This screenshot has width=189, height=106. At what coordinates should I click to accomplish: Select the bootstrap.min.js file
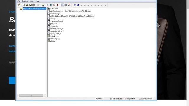click(x=56, y=29)
